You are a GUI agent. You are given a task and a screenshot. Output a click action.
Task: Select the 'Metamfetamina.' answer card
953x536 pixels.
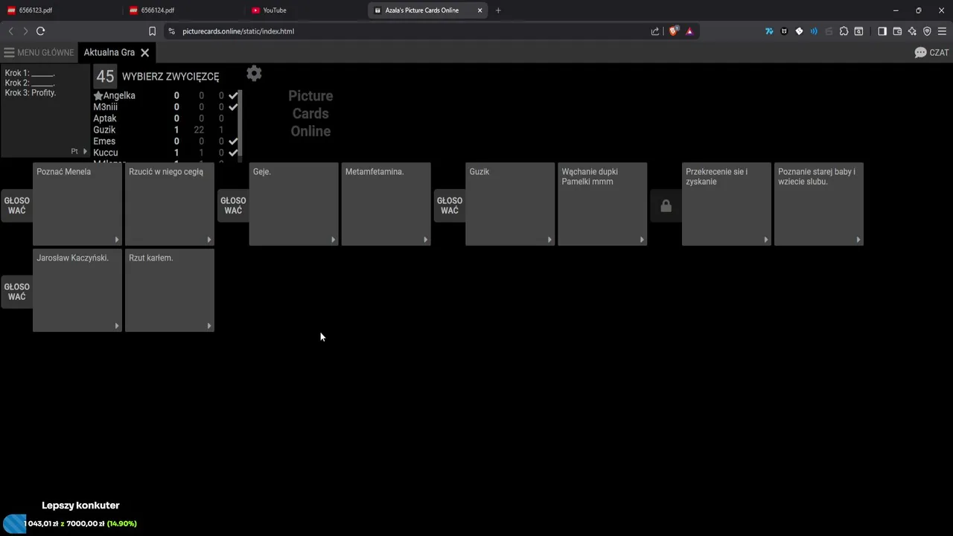(x=386, y=203)
